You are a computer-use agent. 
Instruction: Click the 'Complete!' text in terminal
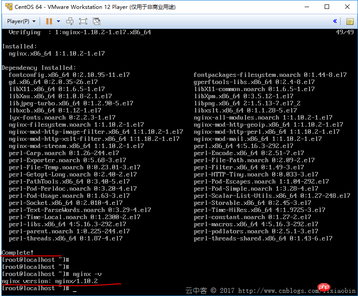point(18,252)
